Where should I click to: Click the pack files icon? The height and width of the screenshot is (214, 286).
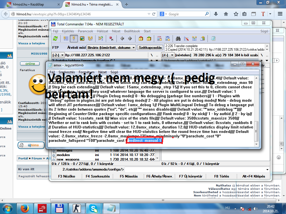(141, 38)
